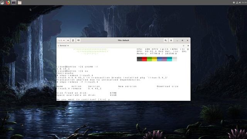Click the light gray neofetch color block

[174, 59]
